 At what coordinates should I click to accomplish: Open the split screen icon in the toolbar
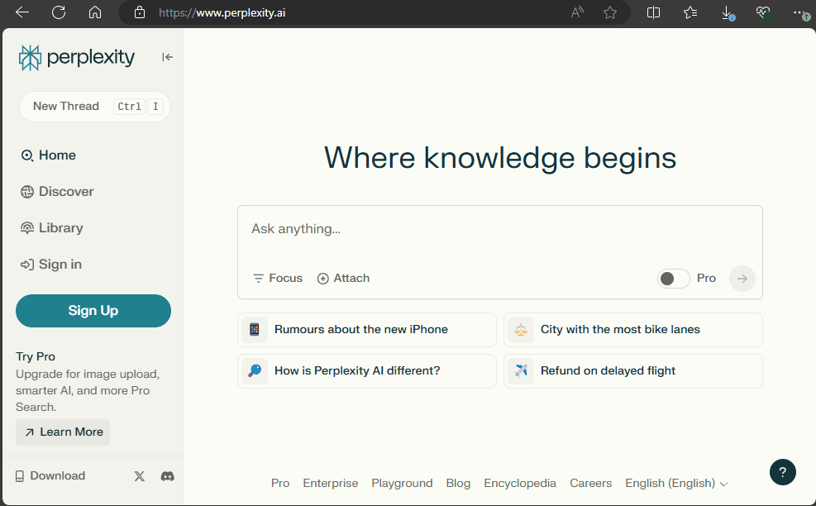654,12
